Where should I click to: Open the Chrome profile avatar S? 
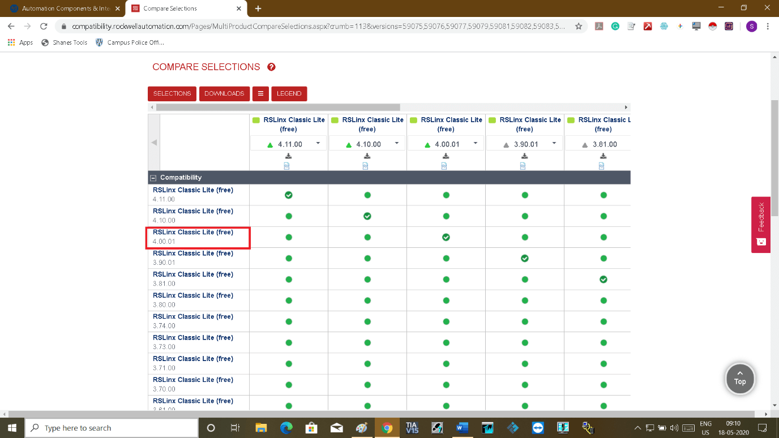[x=751, y=26]
